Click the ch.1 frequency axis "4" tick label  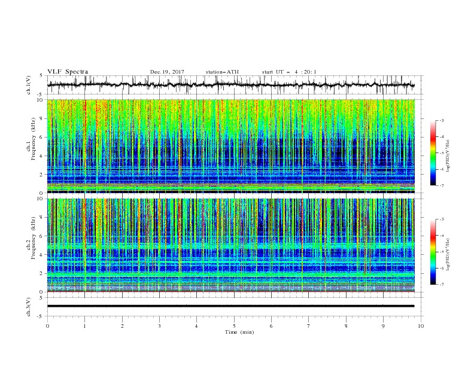[42, 156]
